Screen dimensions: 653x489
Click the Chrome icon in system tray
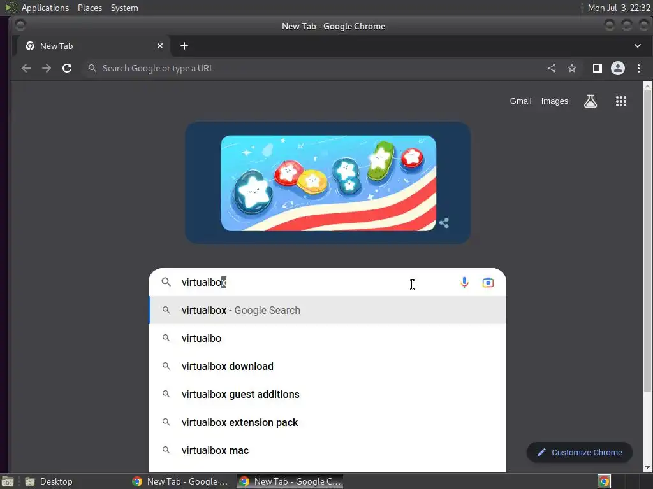605,481
